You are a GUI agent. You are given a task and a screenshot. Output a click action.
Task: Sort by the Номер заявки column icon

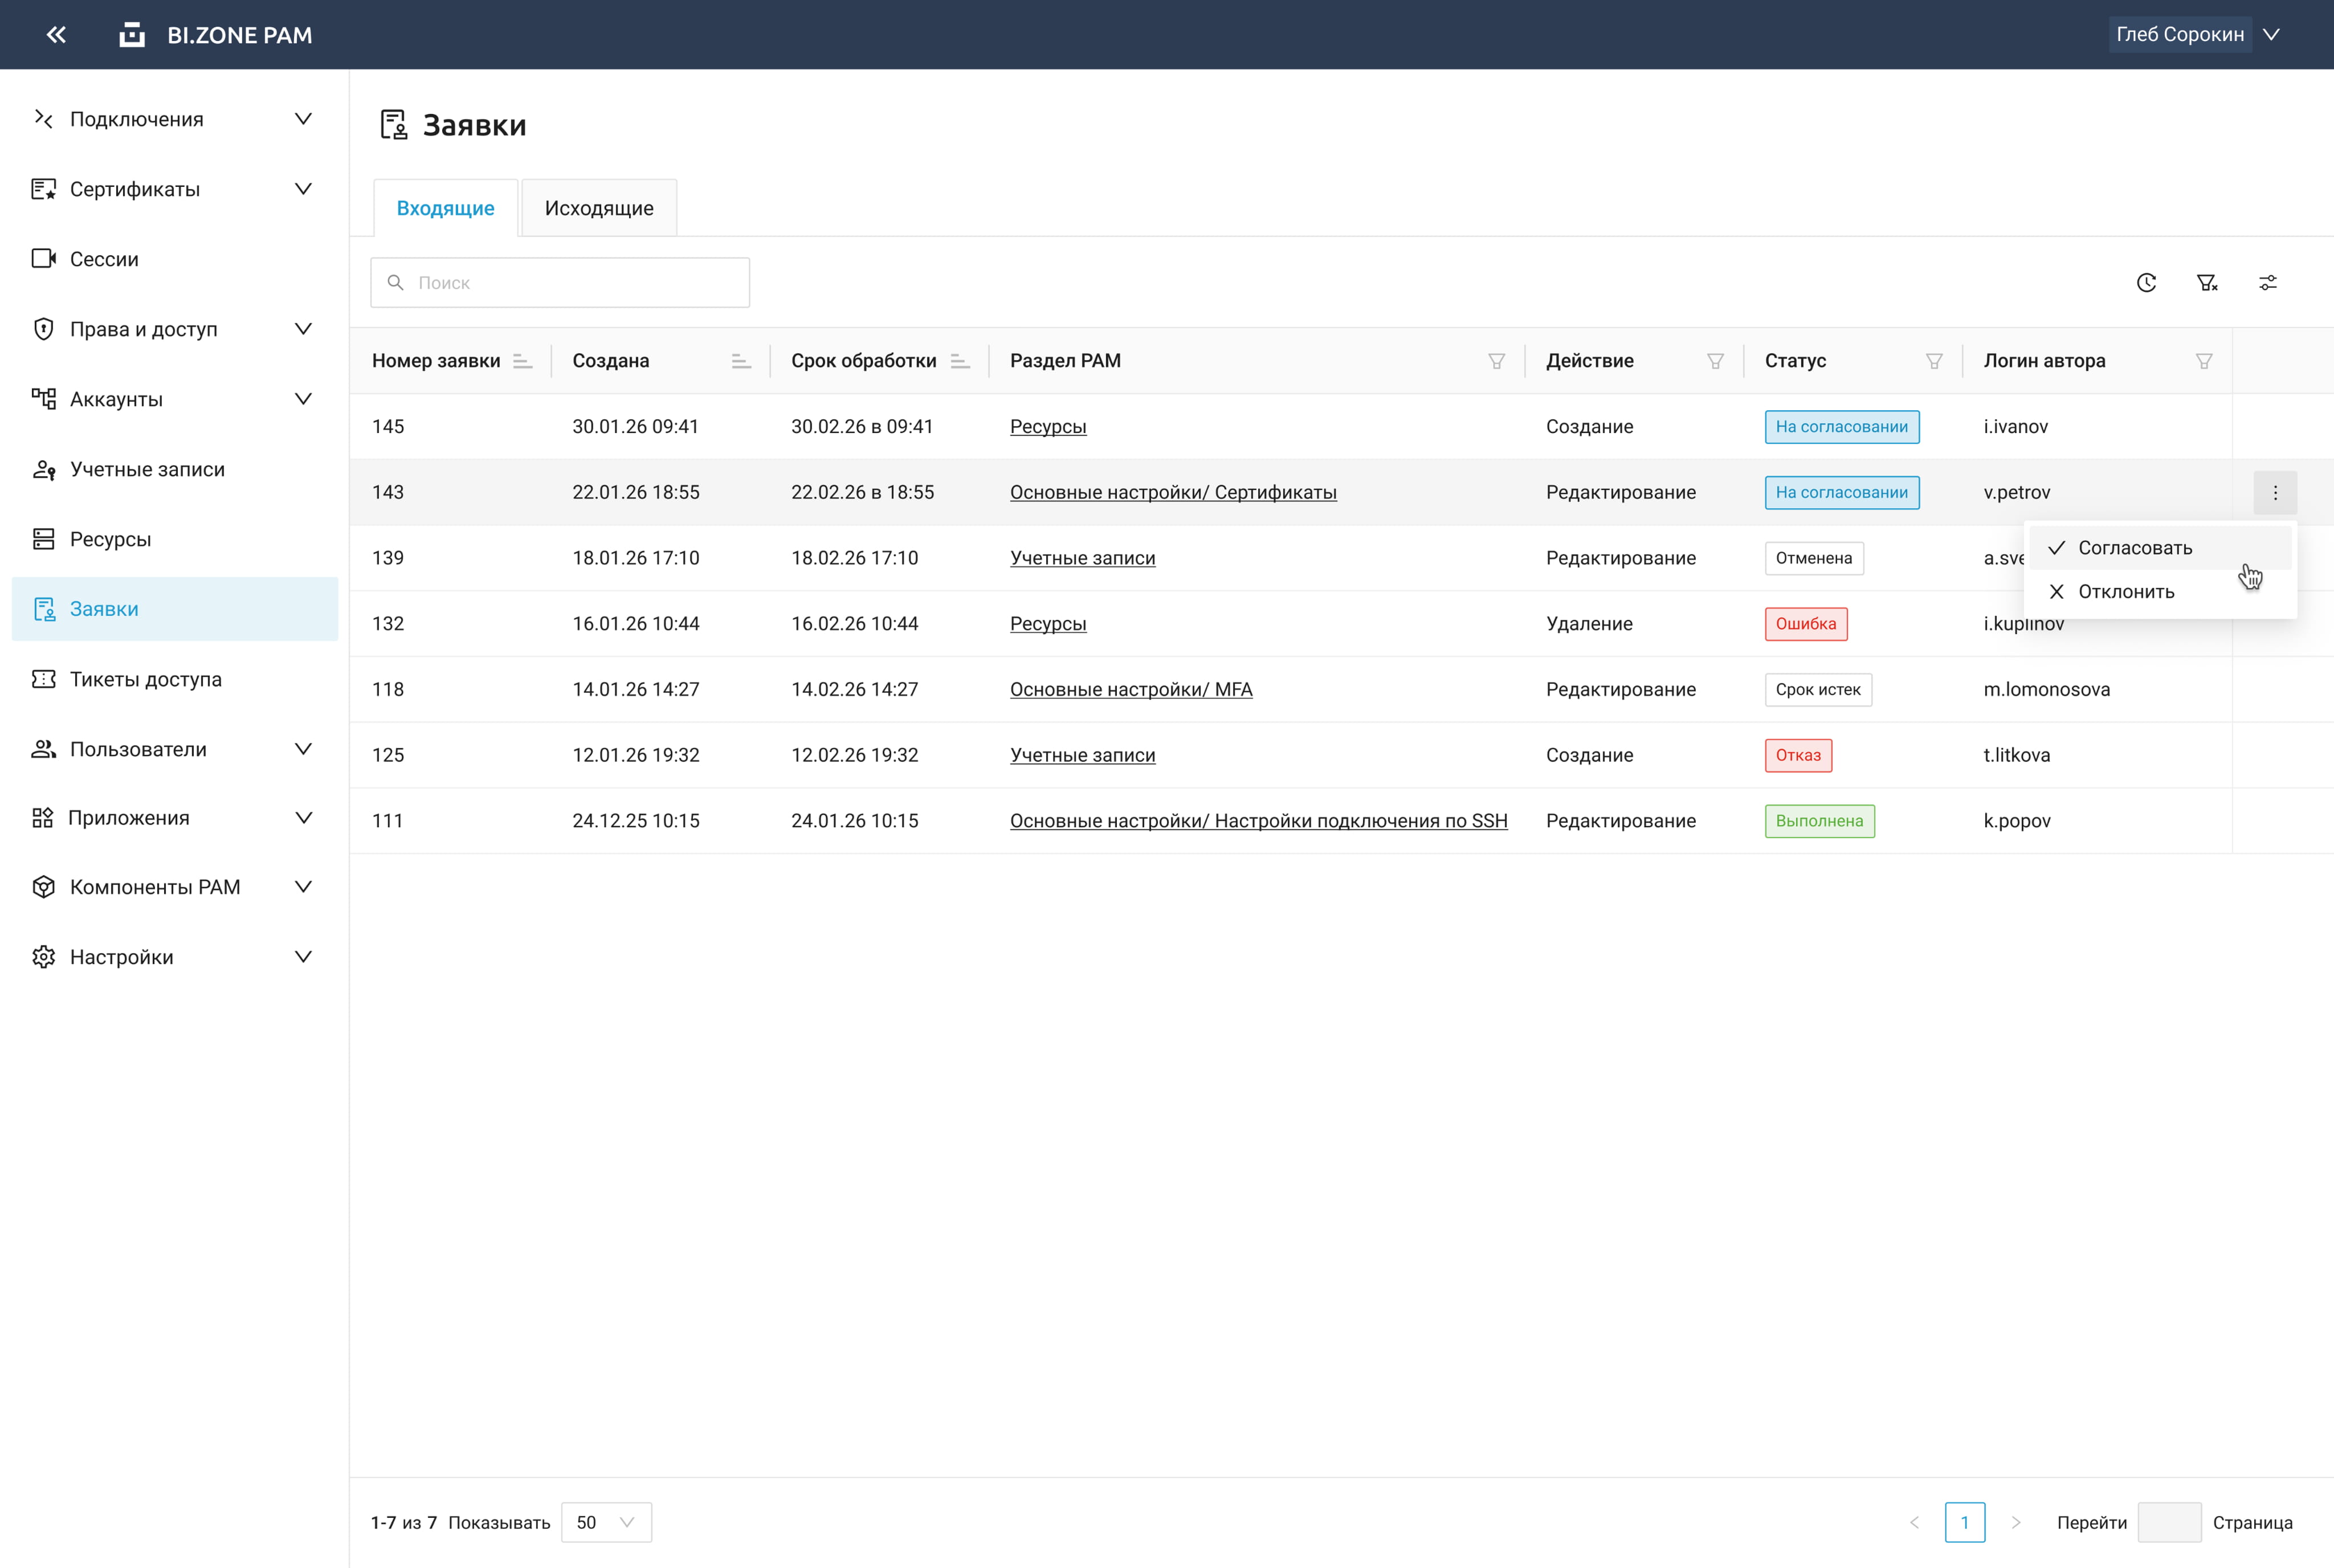522,361
